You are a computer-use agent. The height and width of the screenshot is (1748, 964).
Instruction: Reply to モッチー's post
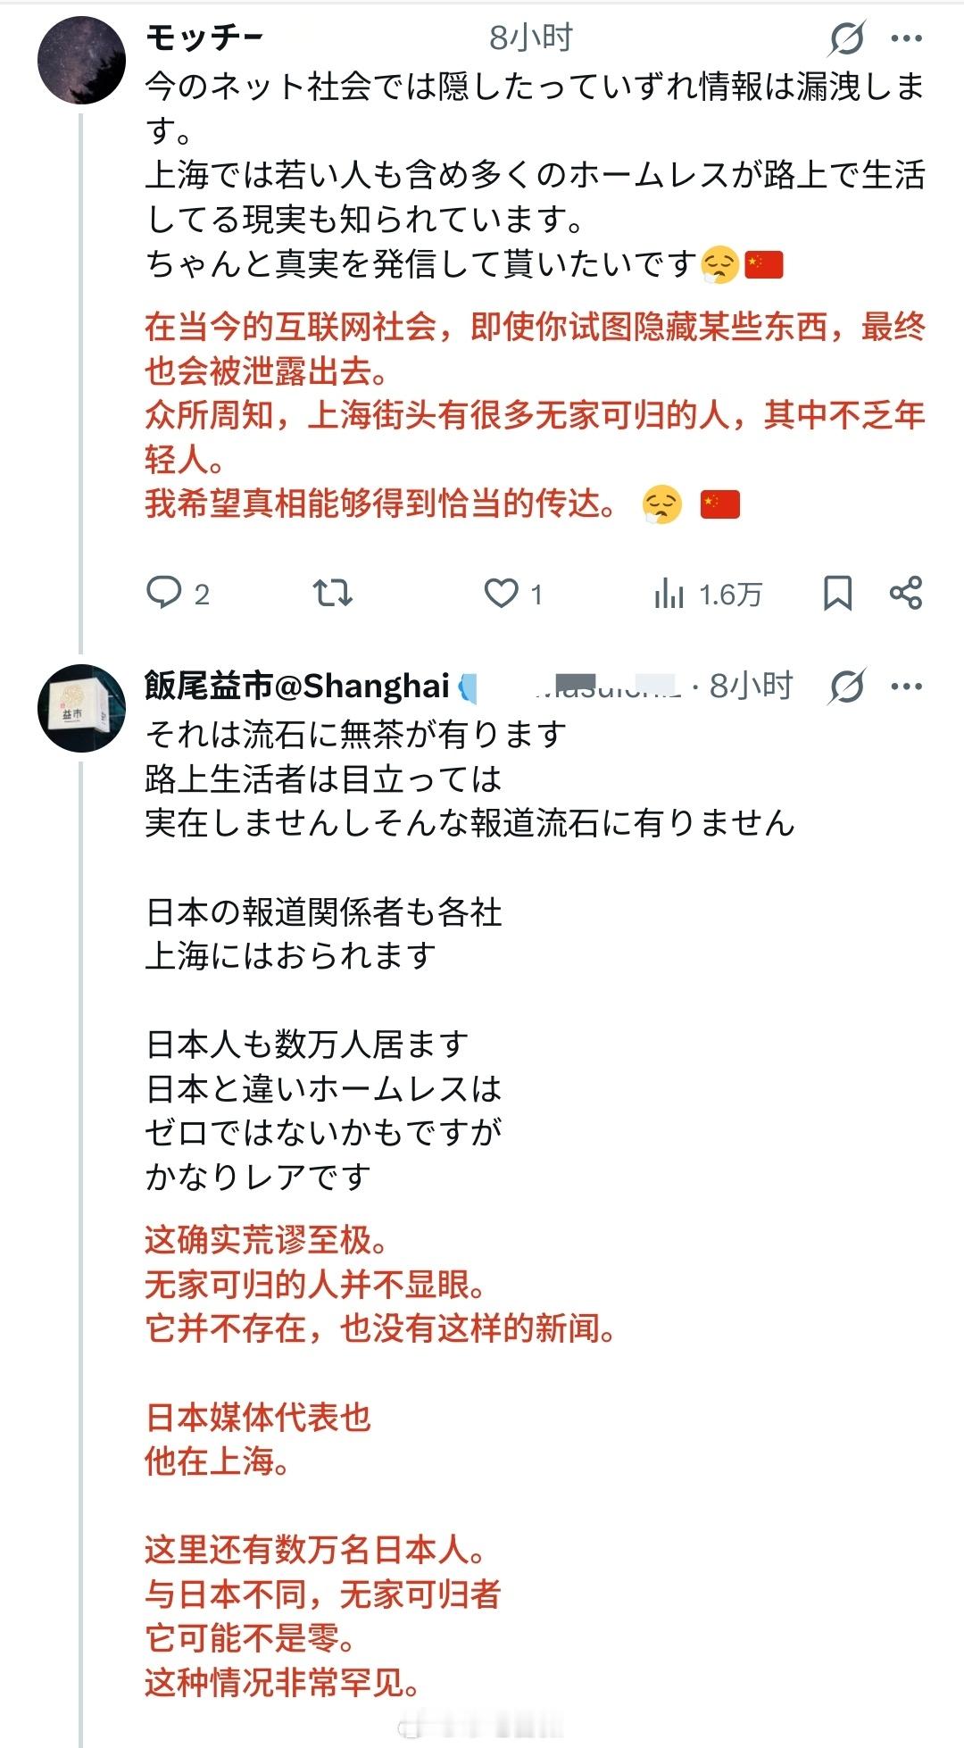164,593
